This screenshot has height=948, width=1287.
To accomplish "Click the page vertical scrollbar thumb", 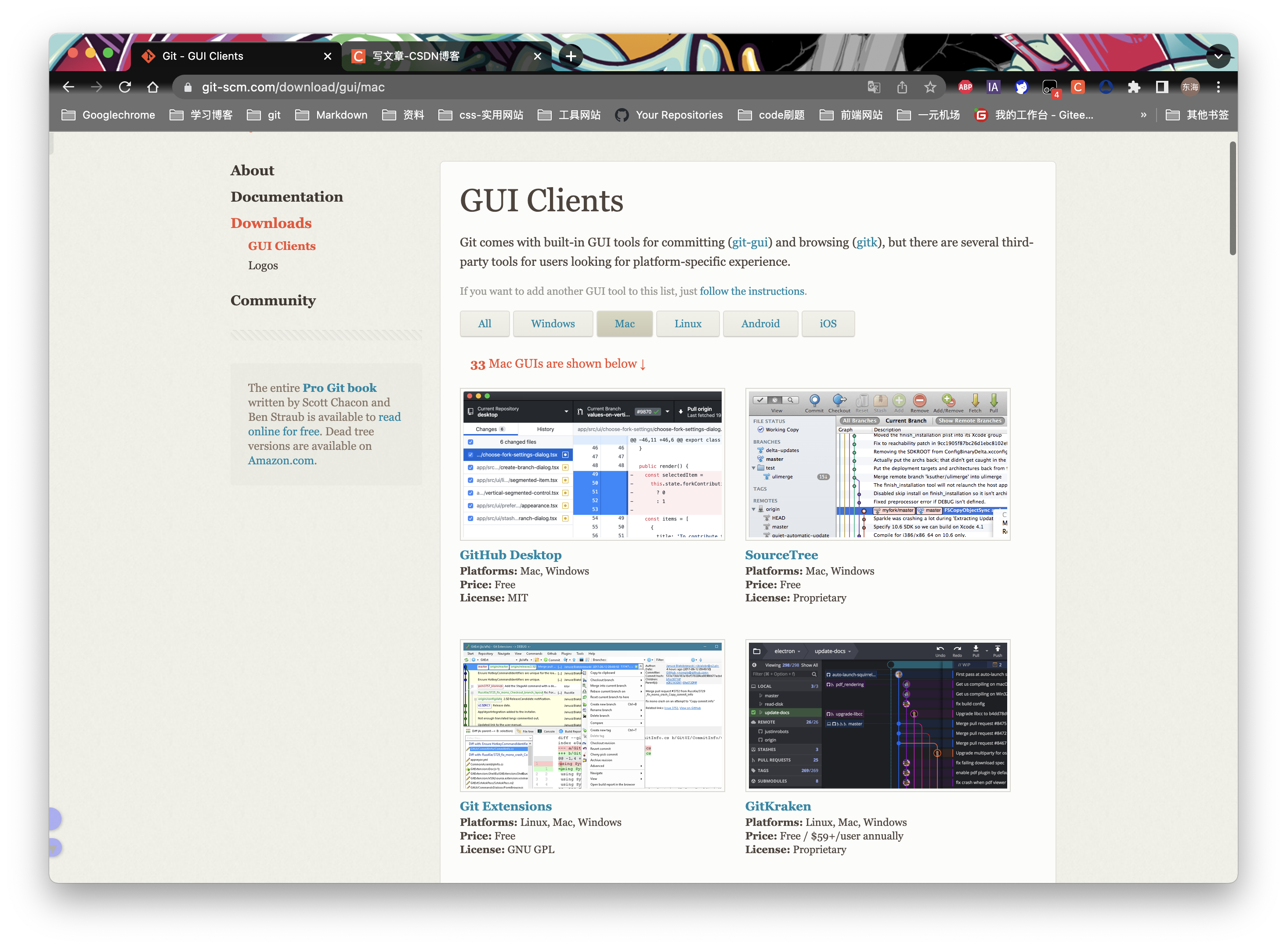I will coord(1233,198).
